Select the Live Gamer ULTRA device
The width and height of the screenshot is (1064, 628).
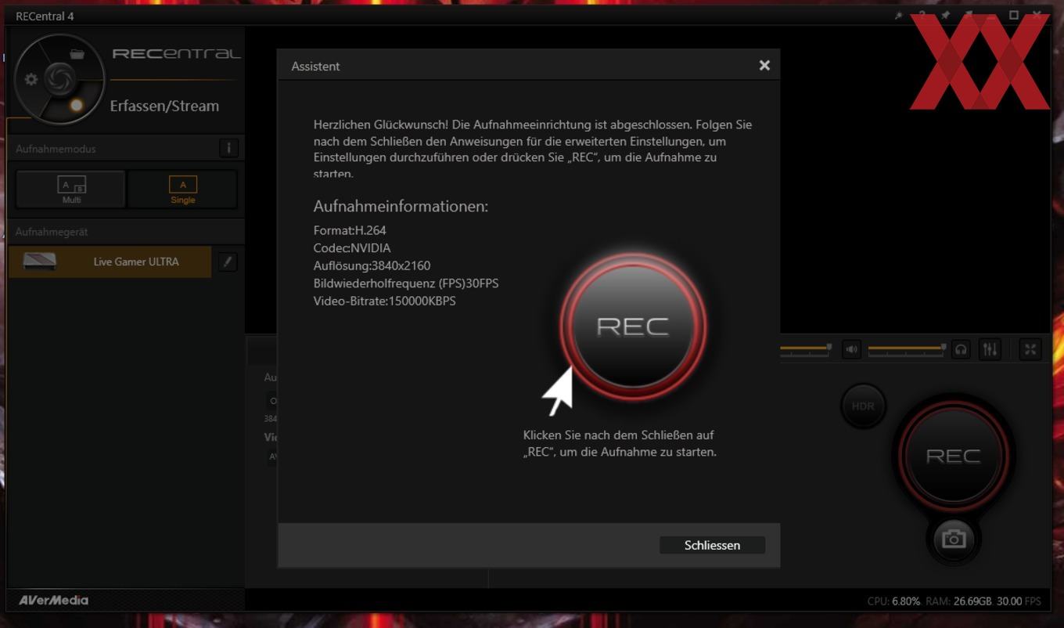[110, 262]
